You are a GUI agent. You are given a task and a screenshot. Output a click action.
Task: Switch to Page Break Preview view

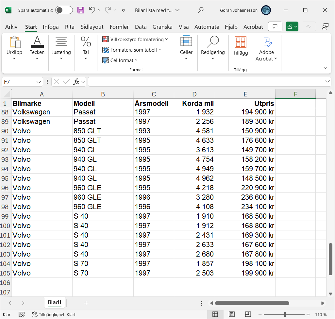coord(248,314)
